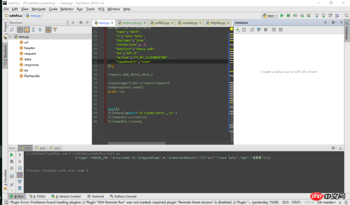
Task: Run the test configuration with green play button
Action: pyautogui.click(x=282, y=15)
